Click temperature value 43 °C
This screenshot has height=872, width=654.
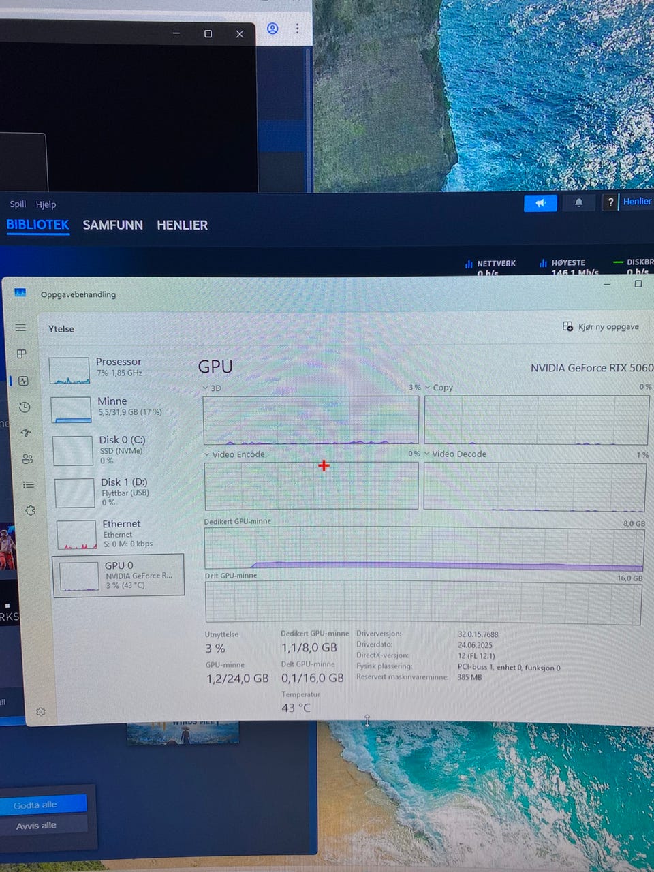point(296,708)
